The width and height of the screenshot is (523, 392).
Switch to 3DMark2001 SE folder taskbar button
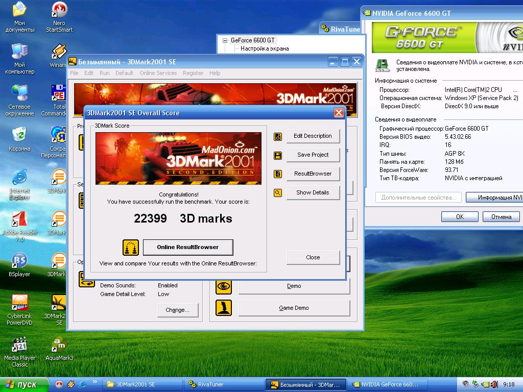coord(142,385)
